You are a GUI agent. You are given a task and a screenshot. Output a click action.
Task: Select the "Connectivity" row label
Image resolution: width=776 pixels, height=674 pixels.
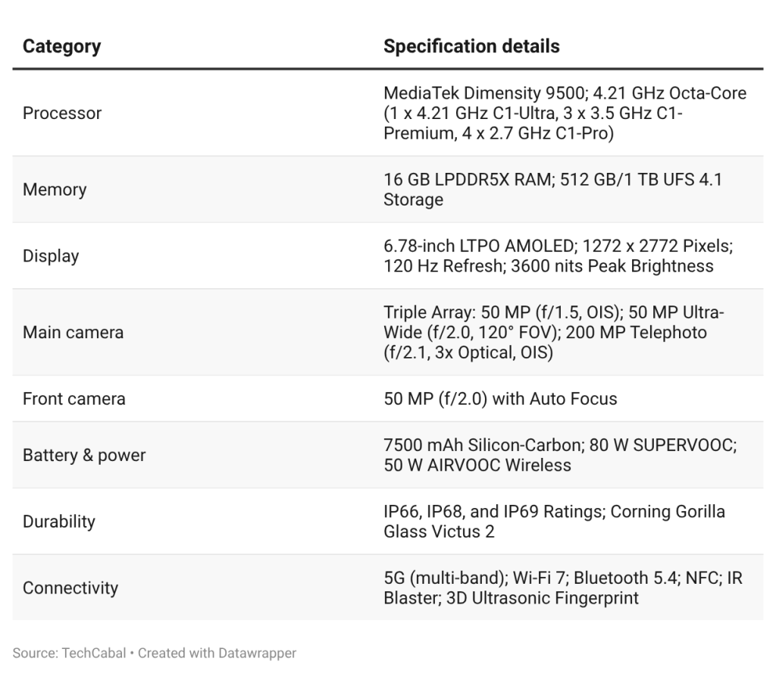coord(70,588)
